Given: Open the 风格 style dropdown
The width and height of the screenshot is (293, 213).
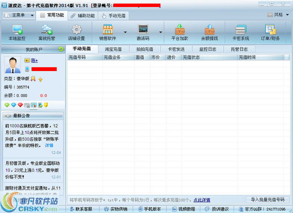Looking at the screenshot, I should click(278, 15).
